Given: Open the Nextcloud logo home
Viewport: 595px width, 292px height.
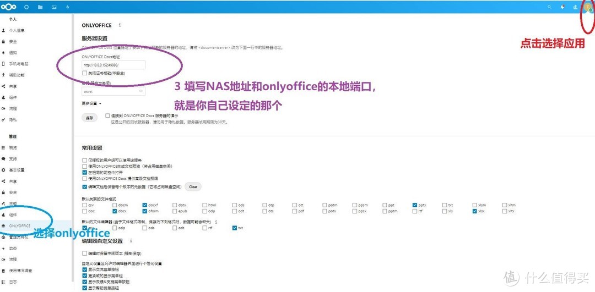Looking at the screenshot, I should tap(8, 7).
